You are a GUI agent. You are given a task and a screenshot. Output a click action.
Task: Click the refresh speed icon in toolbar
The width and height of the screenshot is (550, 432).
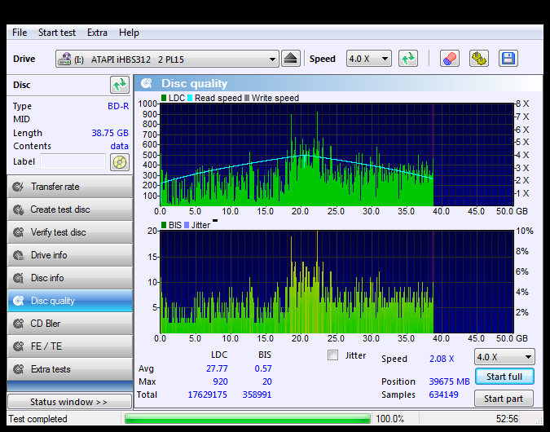pyautogui.click(x=408, y=59)
